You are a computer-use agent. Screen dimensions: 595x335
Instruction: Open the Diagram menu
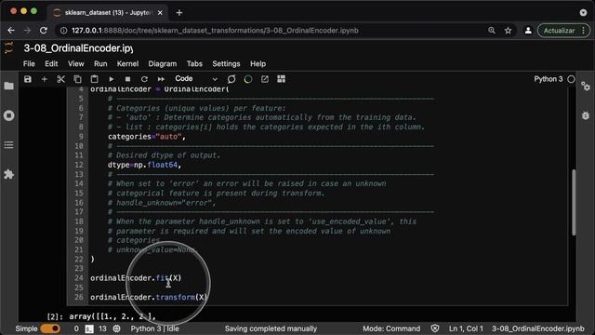(163, 64)
